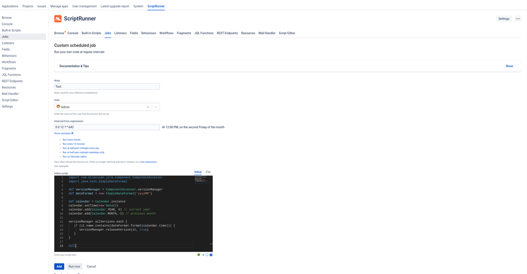Open the Fragments tab
Screen dimensions: 527x274
click(x=184, y=33)
